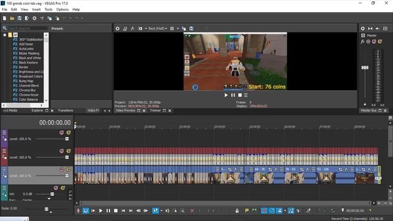Open the Best (Half) preview quality dropdown
Viewport: 393px width, 221px height.
[158, 29]
